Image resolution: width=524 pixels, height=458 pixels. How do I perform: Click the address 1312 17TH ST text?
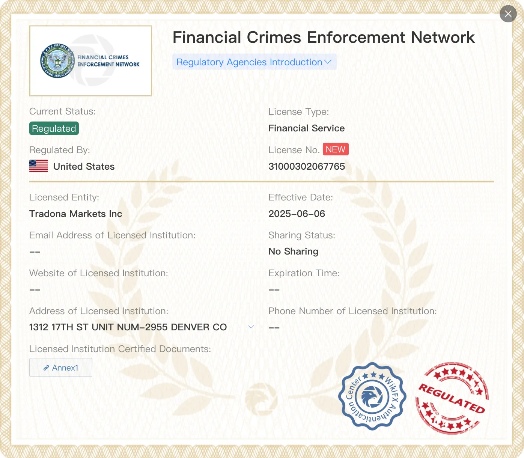(128, 327)
